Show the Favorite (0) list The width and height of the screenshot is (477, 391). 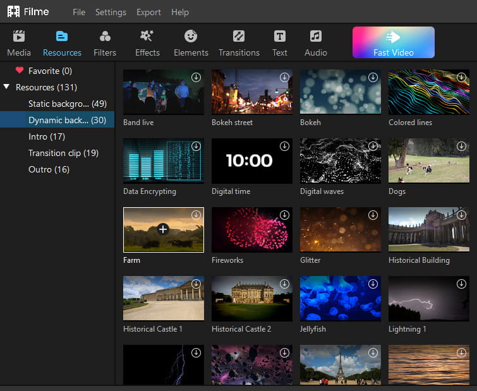pyautogui.click(x=49, y=71)
